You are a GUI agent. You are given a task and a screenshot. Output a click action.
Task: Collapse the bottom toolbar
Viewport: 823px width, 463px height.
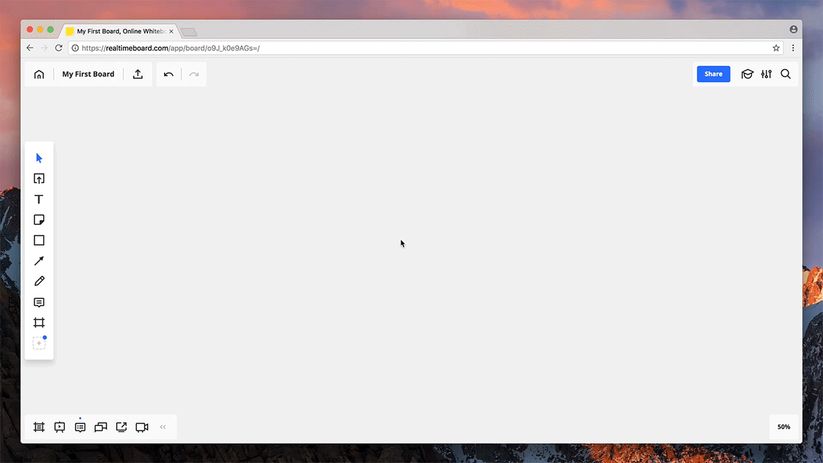pyautogui.click(x=163, y=427)
